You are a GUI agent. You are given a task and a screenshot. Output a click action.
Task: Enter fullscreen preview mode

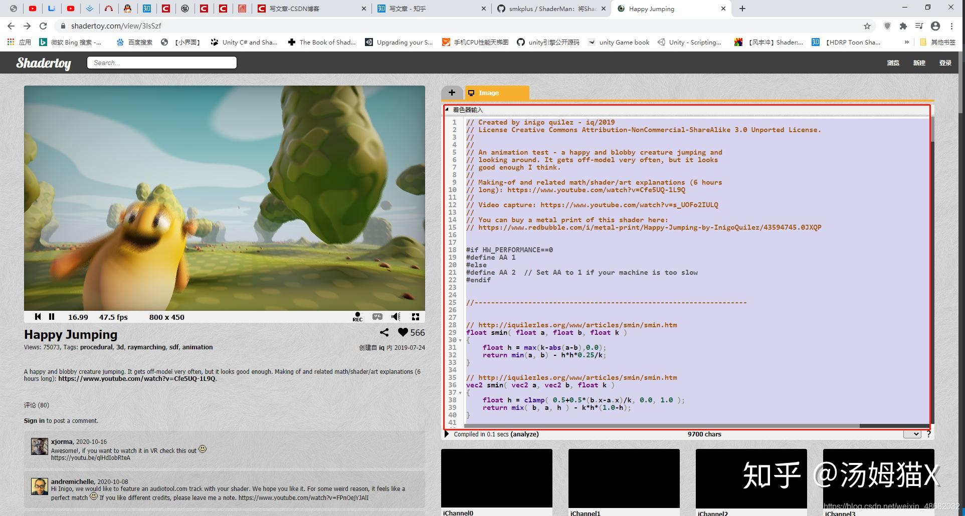click(416, 317)
